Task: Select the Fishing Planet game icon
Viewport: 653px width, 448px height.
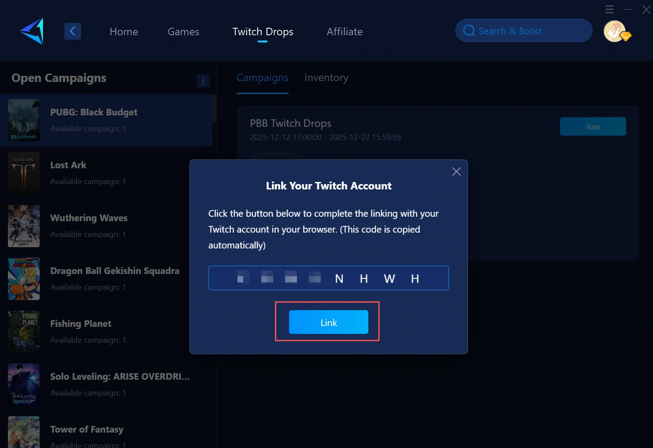Action: (x=24, y=332)
